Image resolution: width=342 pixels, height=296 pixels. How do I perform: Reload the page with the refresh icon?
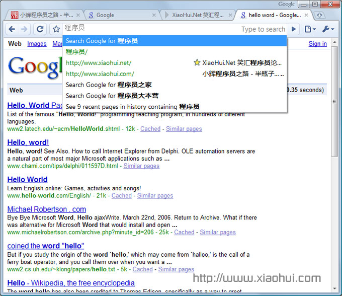click(x=40, y=29)
